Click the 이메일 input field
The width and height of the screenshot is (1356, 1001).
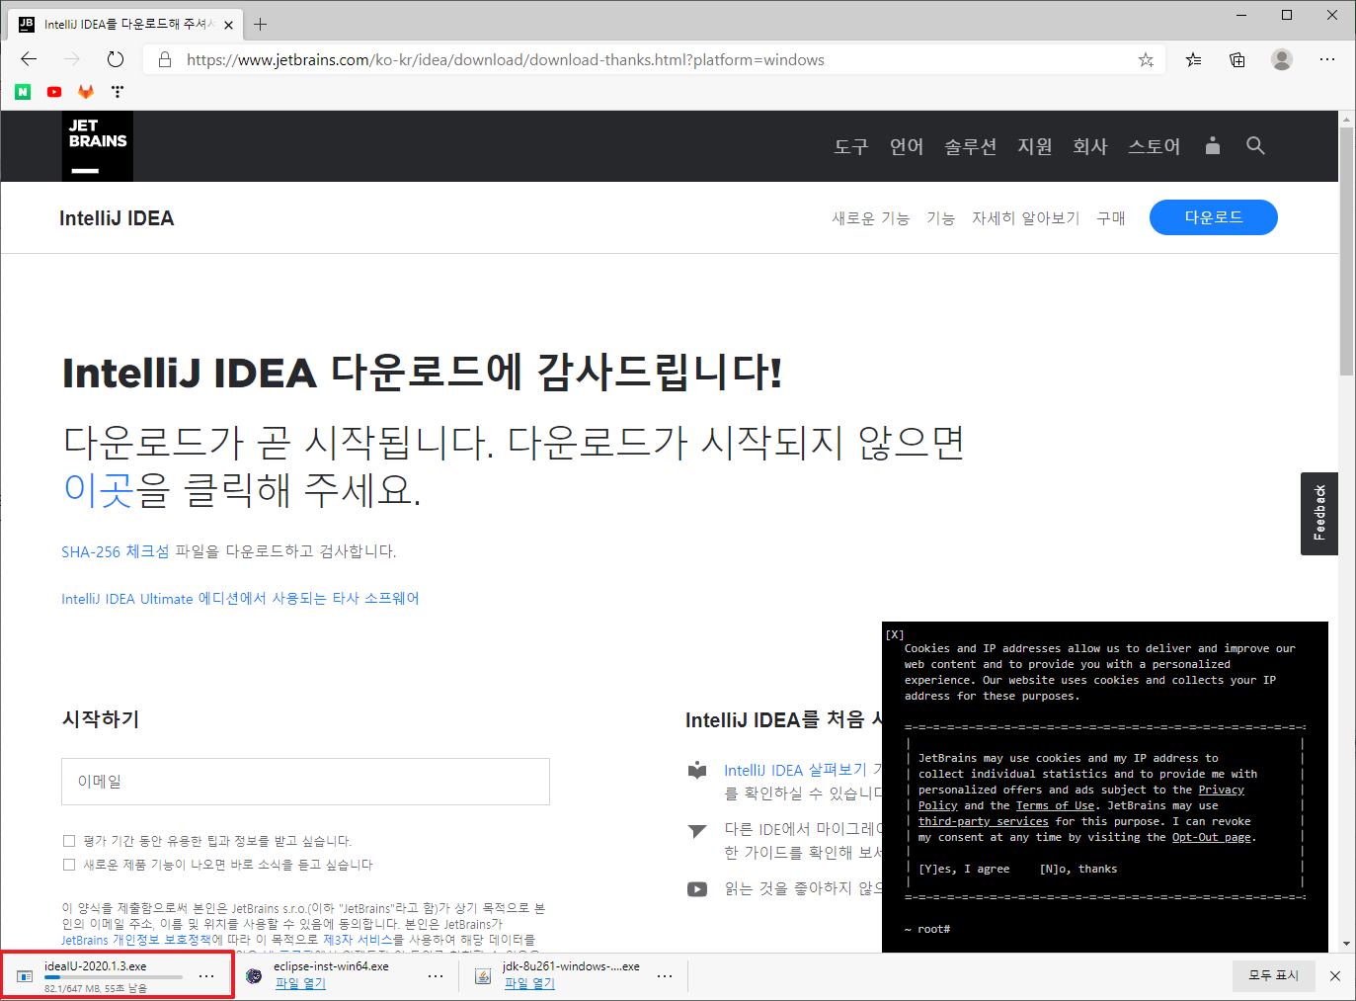pyautogui.click(x=305, y=782)
